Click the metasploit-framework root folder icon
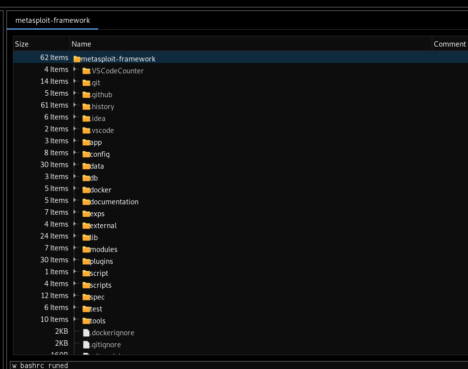This screenshot has height=369, width=468. click(77, 59)
